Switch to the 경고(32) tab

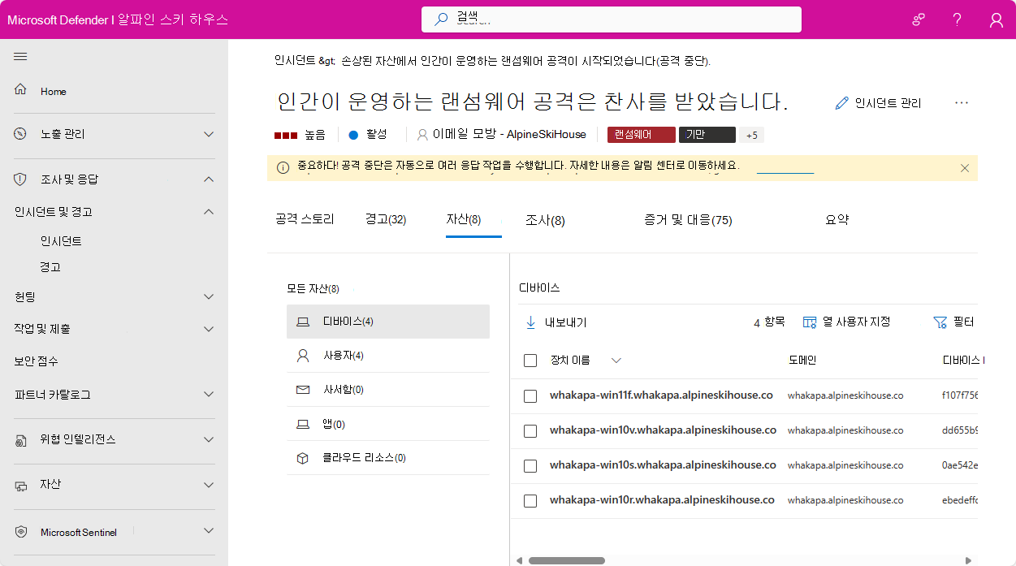click(x=386, y=219)
